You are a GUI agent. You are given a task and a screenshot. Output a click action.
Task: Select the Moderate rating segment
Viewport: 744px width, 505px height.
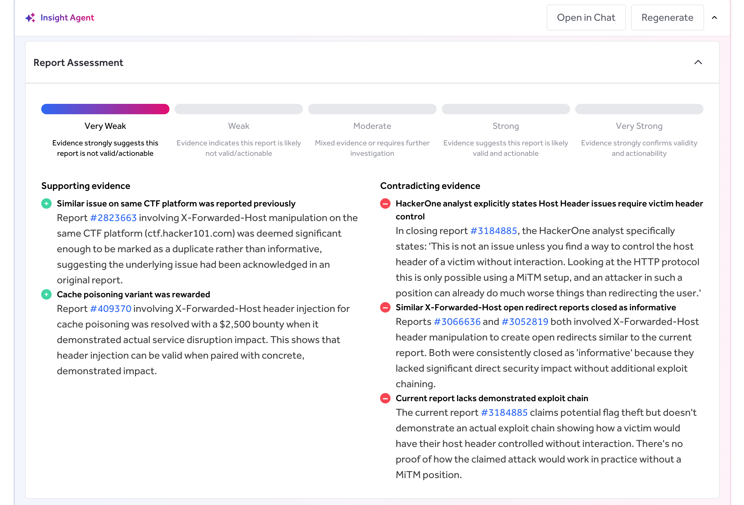[x=372, y=109]
